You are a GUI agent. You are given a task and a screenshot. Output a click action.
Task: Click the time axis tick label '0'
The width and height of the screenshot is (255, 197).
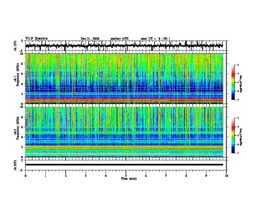25,176
